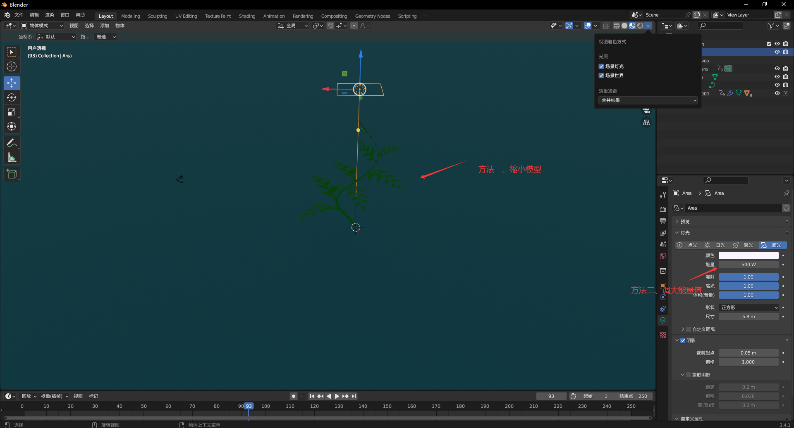Open the Output properties tab
Screen dimensions: 794x428
pos(663,221)
